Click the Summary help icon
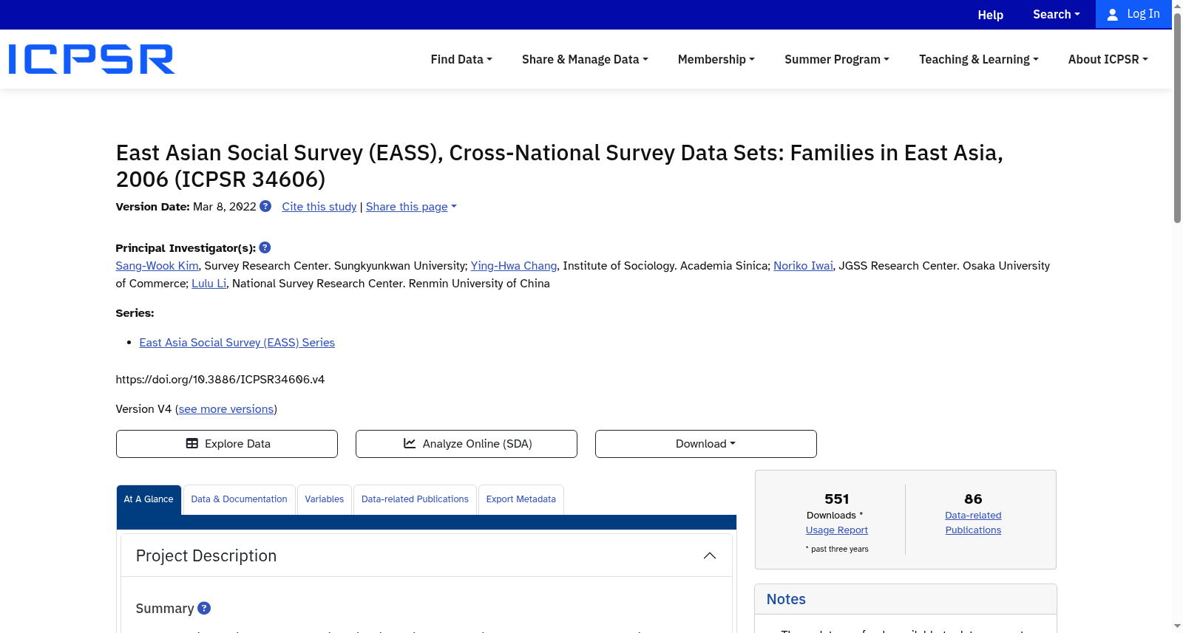Screen dimensions: 1183x633 click(204, 608)
